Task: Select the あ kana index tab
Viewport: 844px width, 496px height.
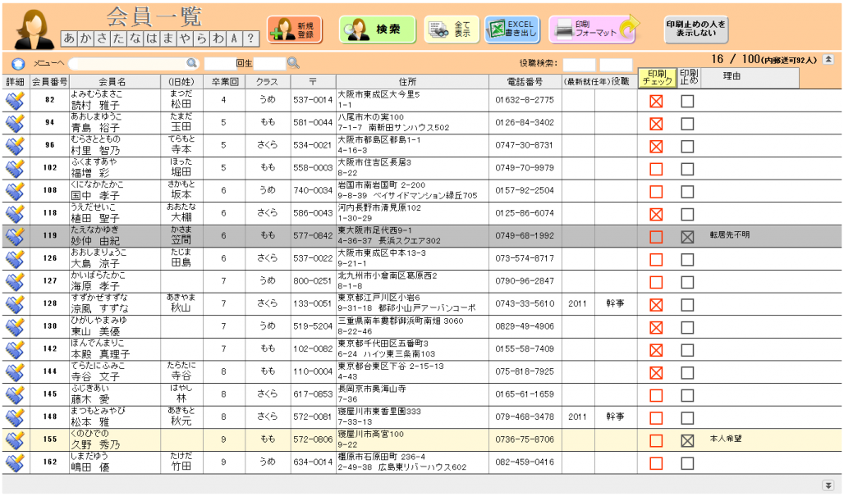Action: [69, 39]
